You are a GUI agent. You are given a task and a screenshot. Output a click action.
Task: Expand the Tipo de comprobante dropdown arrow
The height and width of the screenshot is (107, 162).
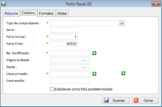(122, 23)
